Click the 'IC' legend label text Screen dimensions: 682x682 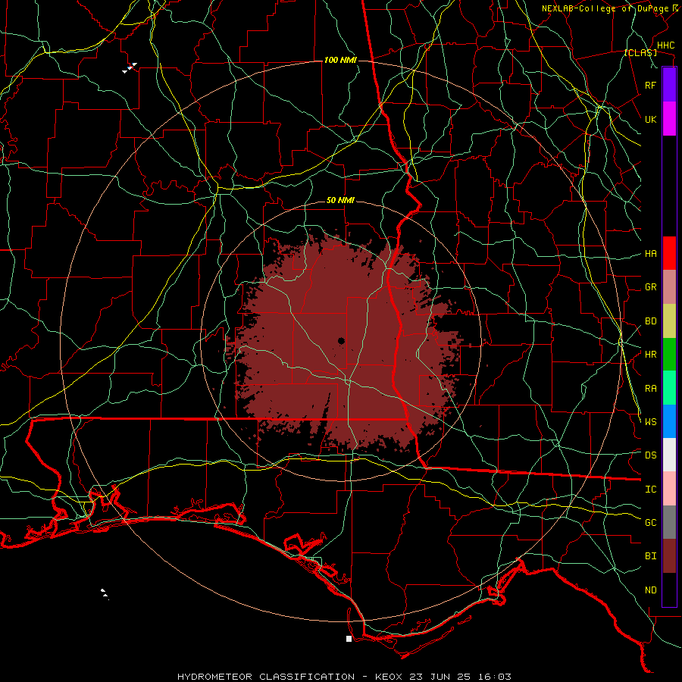[x=650, y=490]
